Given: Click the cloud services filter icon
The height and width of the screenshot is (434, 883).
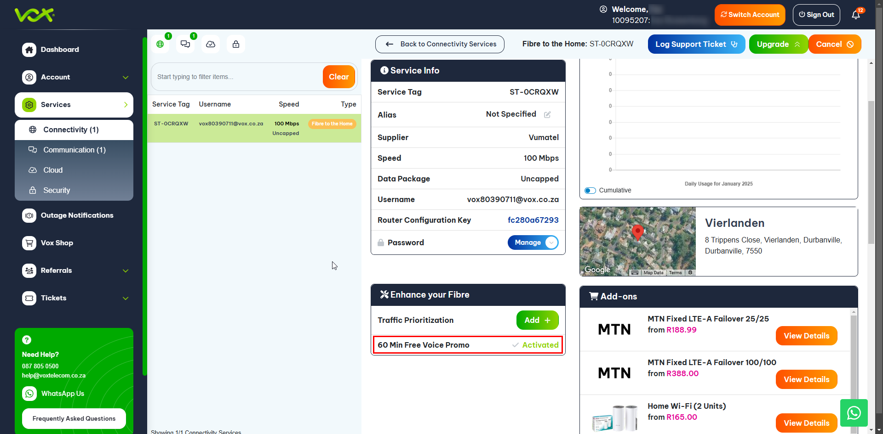Looking at the screenshot, I should pos(211,45).
